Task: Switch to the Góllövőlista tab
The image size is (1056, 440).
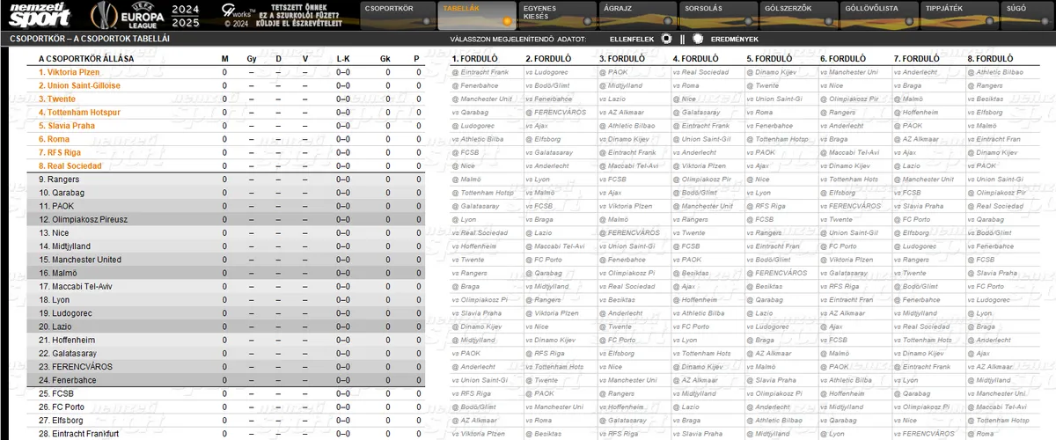Action: pos(879,15)
